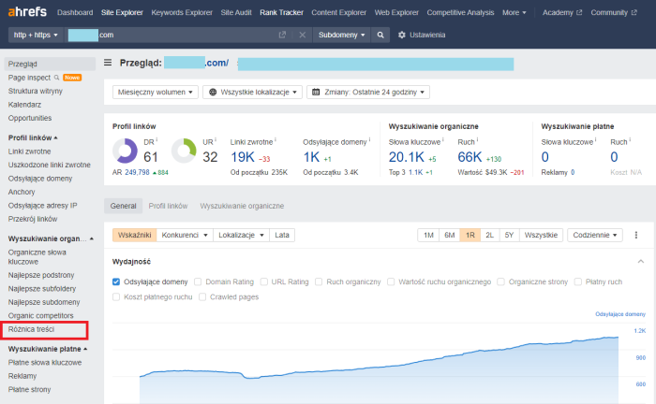Open Codziennie interval dropdown

pyautogui.click(x=594, y=236)
